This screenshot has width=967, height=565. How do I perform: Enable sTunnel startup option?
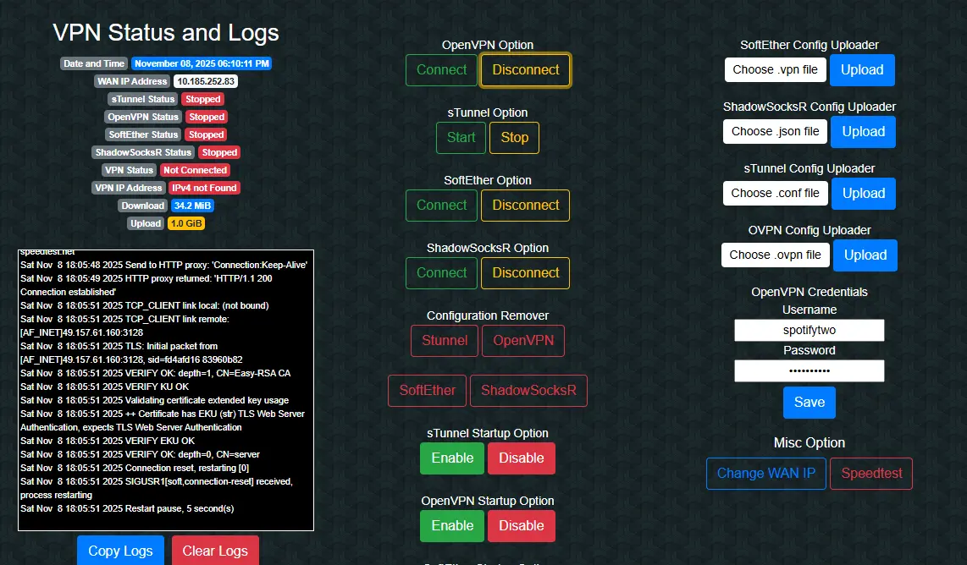[452, 458]
